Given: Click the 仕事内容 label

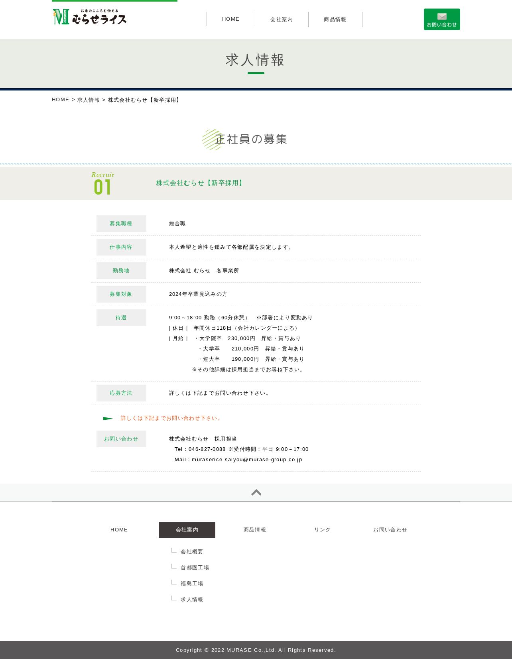Looking at the screenshot, I should [x=121, y=247].
